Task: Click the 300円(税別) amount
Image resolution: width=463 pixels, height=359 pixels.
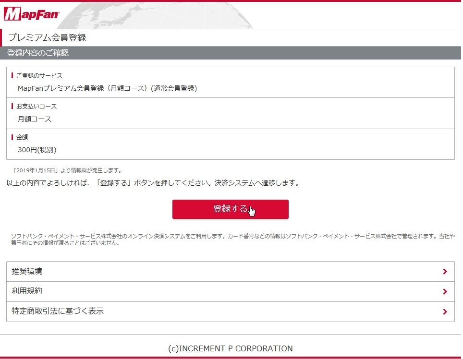Action: [37, 150]
